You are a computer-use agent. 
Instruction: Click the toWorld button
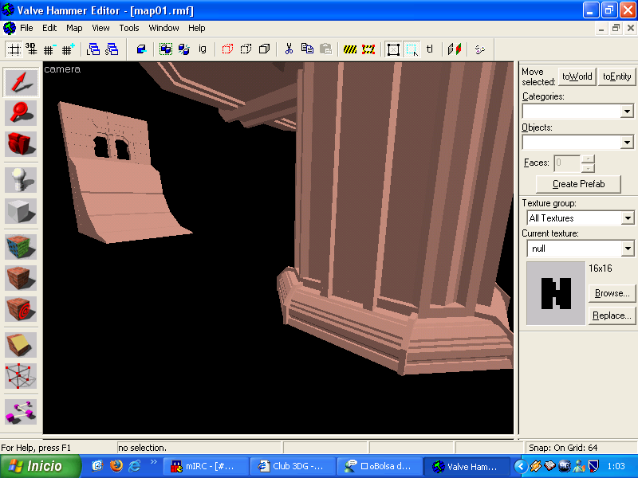click(x=577, y=76)
